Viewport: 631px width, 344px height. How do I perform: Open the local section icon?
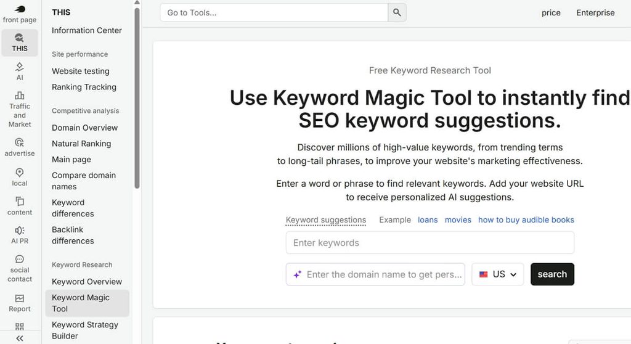click(19, 173)
